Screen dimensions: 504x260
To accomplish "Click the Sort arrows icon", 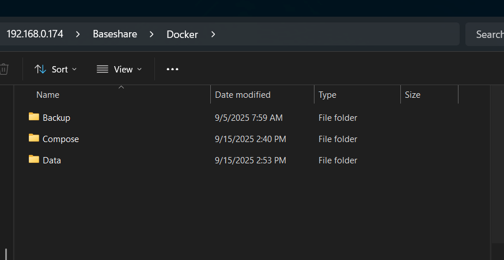I will [x=40, y=69].
